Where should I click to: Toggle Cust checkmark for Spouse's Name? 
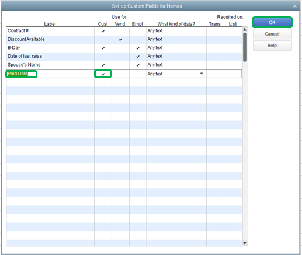(x=103, y=65)
